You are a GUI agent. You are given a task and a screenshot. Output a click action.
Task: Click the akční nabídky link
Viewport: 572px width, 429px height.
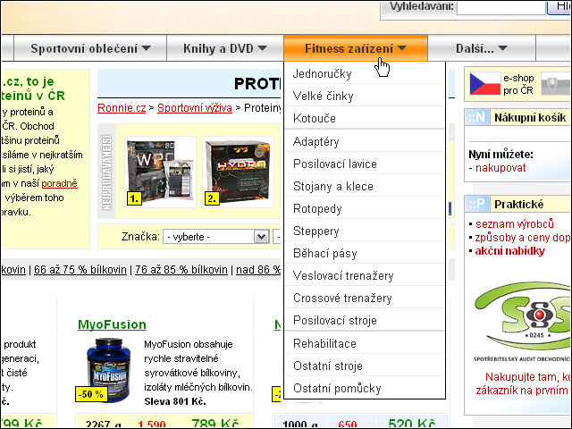coord(509,251)
